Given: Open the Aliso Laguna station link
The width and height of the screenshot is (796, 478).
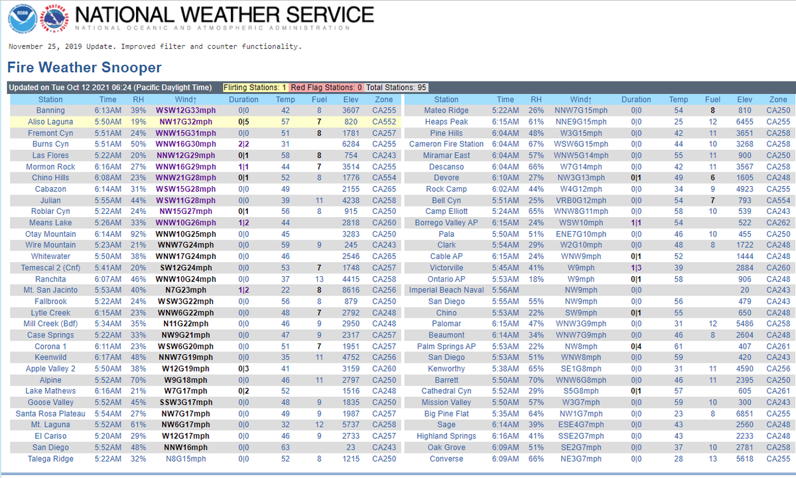Looking at the screenshot, I should coord(50,122).
